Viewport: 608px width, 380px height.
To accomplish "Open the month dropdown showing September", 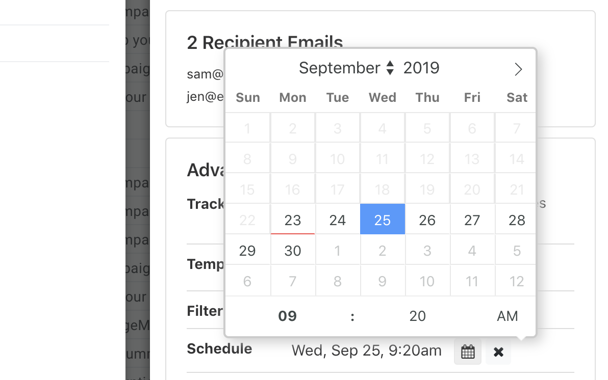I will click(x=346, y=68).
